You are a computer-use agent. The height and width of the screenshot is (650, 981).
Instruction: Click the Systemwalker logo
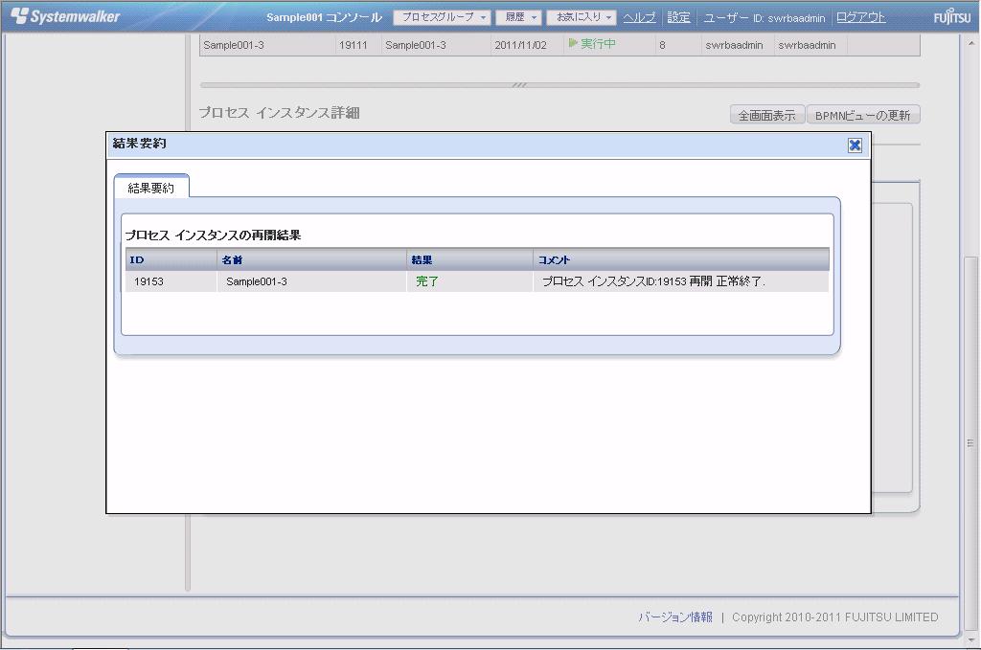coord(65,17)
